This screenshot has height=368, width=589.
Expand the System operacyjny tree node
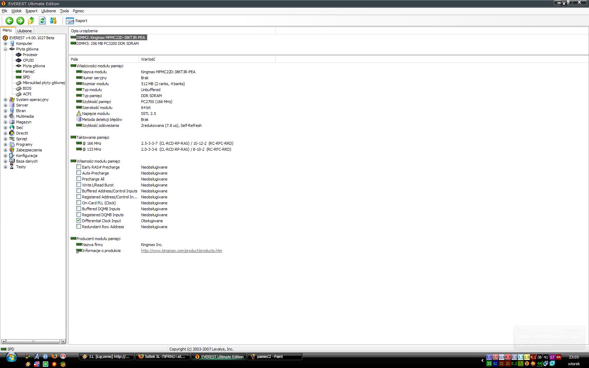coord(5,100)
